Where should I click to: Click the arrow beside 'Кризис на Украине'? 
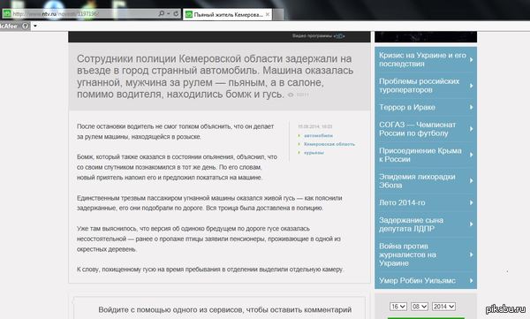pyautogui.click(x=471, y=59)
